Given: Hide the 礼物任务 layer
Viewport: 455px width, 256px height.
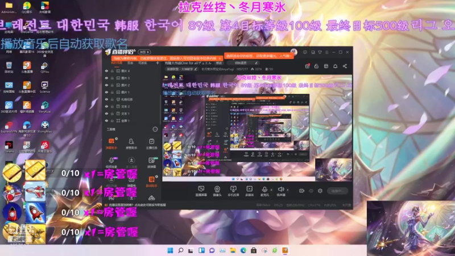Looking at the screenshot, I should tap(106, 99).
